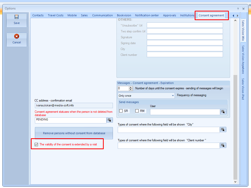Enable the SR checkbox
This screenshot has width=251, height=188.
coord(121,111)
